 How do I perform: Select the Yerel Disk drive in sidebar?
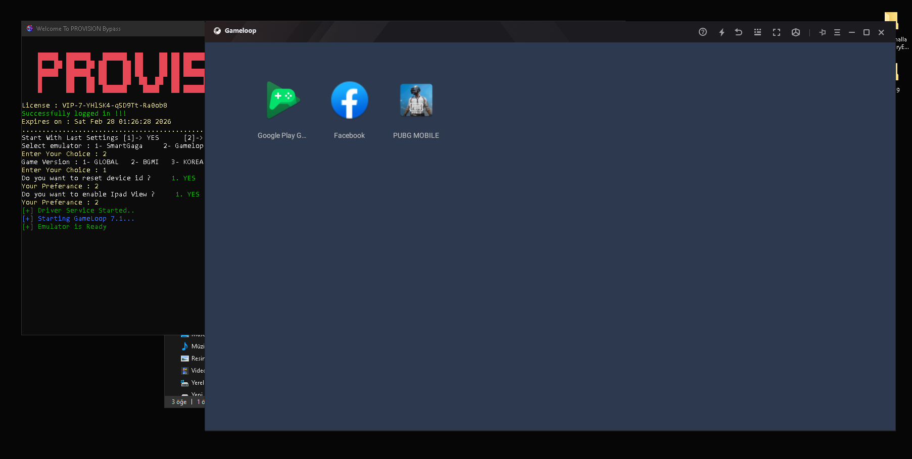pyautogui.click(x=193, y=383)
